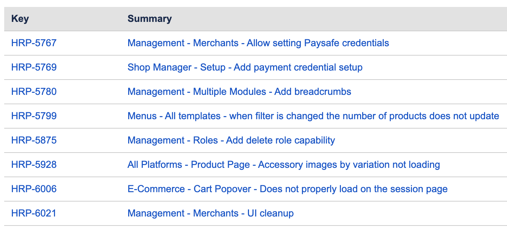The width and height of the screenshot is (507, 237).
Task: Open the Add delete role capability issue
Action: (231, 140)
